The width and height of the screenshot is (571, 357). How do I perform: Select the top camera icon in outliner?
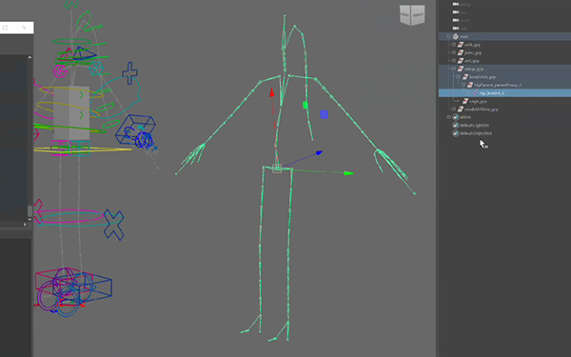(456, 12)
